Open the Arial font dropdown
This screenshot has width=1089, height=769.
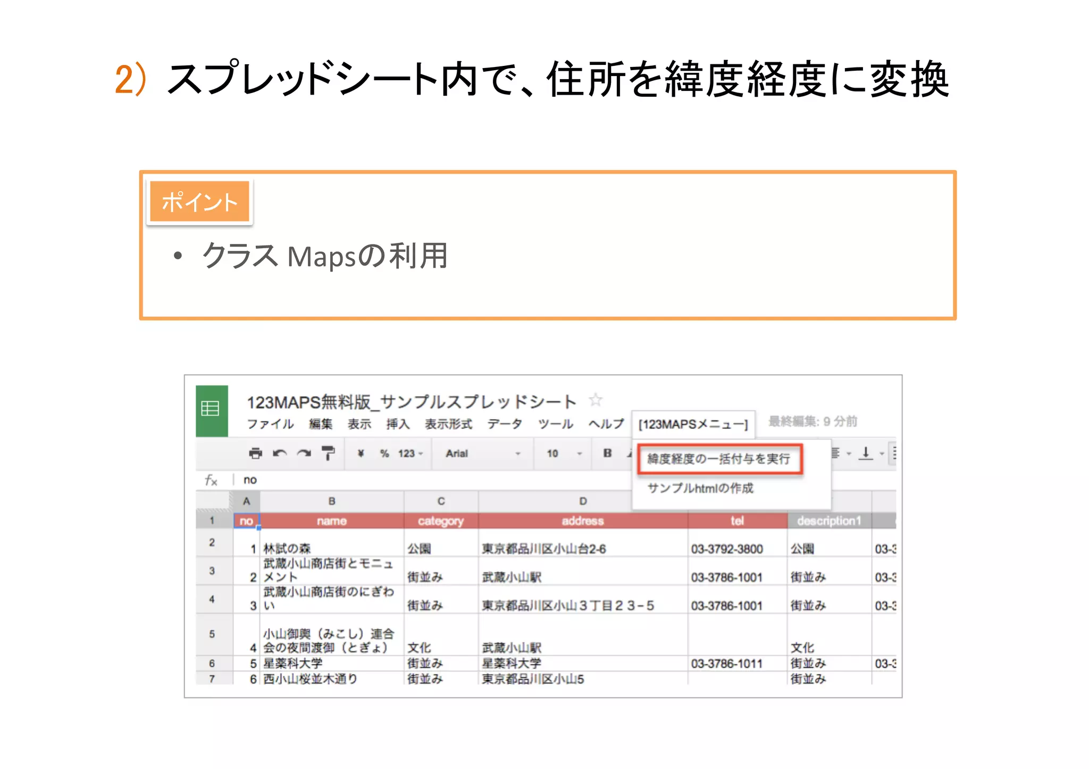pos(483,453)
